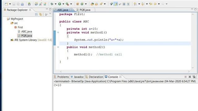Click the editor vertical scrollbar up arrow
The width and height of the screenshot is (198, 111).
point(193,14)
